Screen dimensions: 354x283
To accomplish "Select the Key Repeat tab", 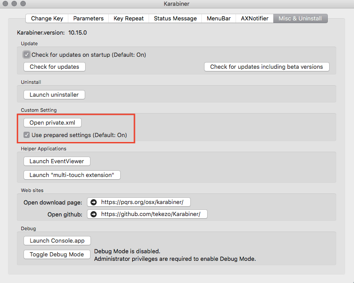I will click(x=129, y=18).
